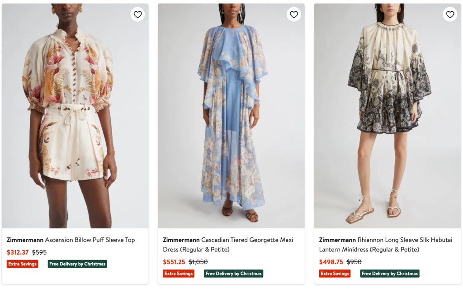Click heart icon on Cascadian Maxi Dress
The image size is (463, 289).
pos(294,14)
